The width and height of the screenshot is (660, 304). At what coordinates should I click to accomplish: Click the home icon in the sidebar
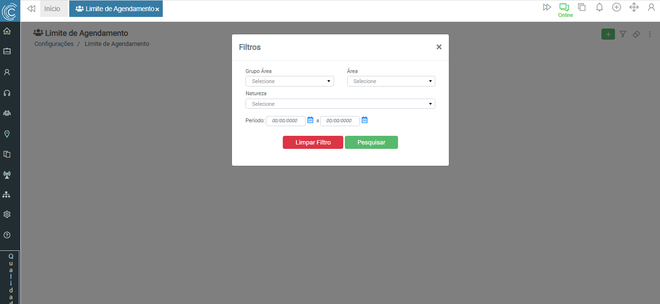[7, 31]
